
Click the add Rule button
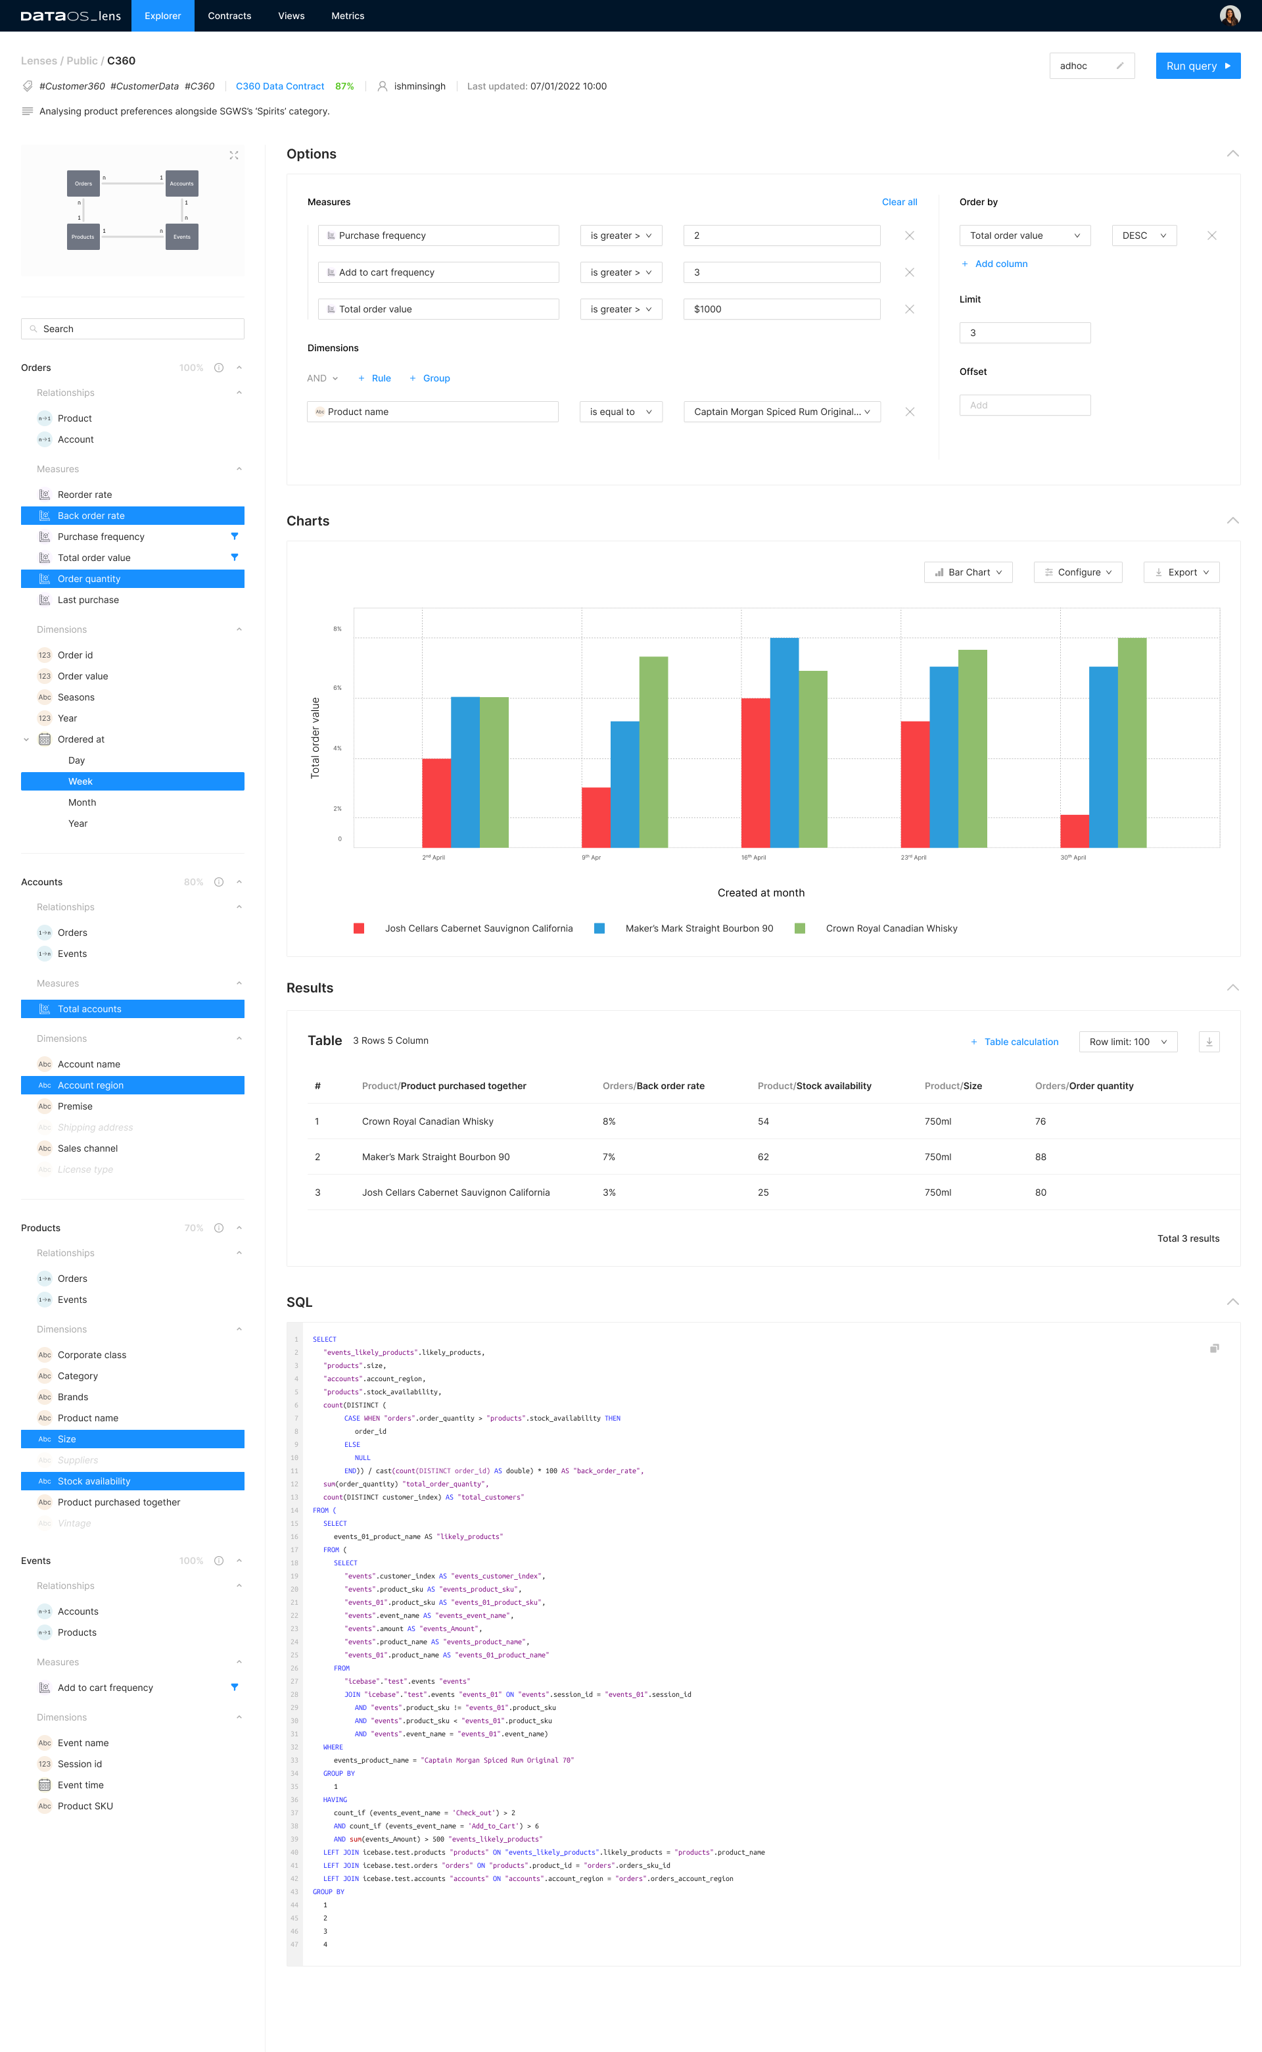coord(374,378)
